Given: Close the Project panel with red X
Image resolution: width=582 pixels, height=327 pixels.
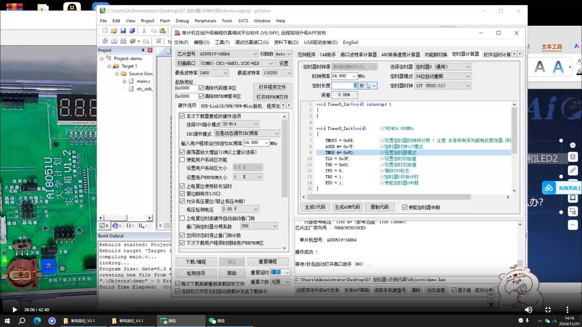Looking at the screenshot, I should [150, 50].
